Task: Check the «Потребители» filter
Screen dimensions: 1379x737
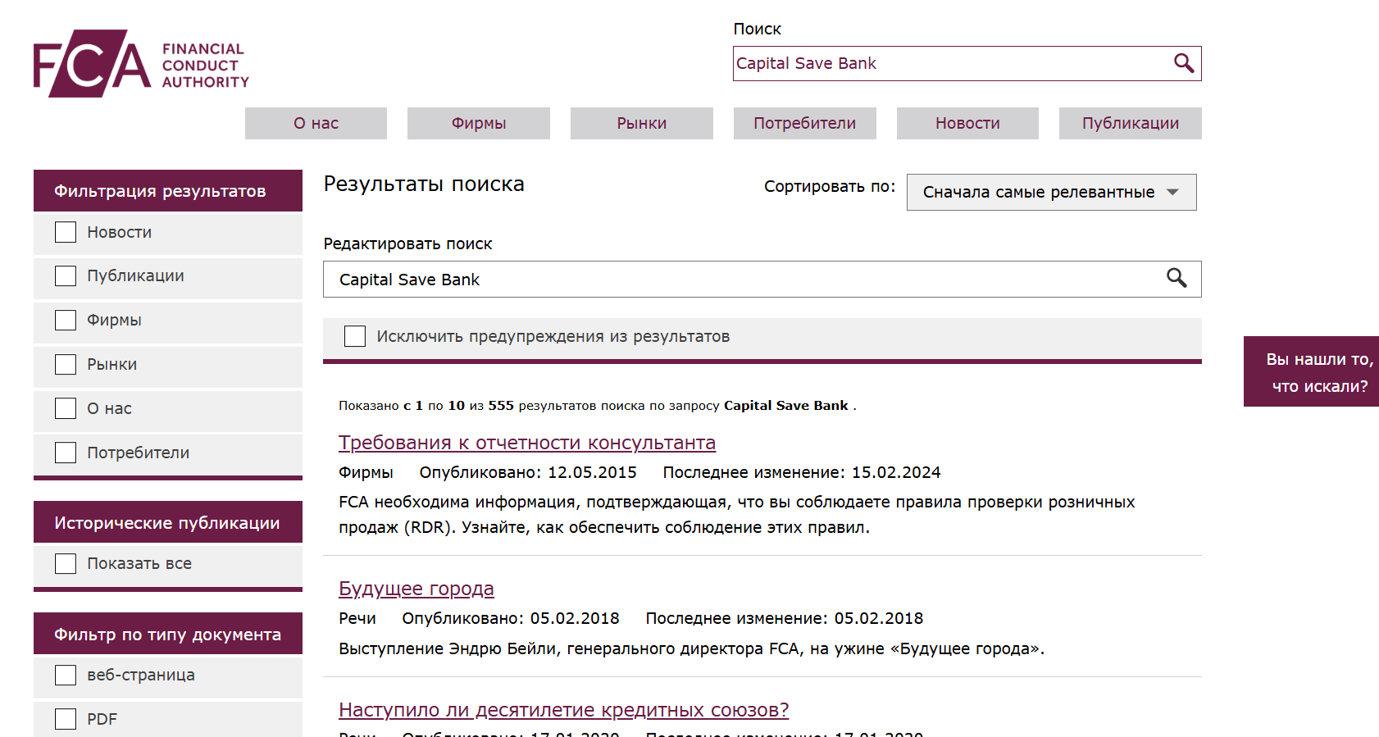Action: pos(65,452)
